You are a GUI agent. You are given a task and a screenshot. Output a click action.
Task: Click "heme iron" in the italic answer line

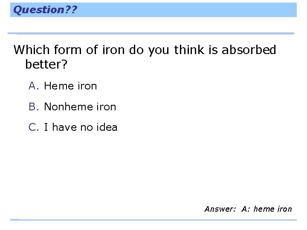point(272,209)
